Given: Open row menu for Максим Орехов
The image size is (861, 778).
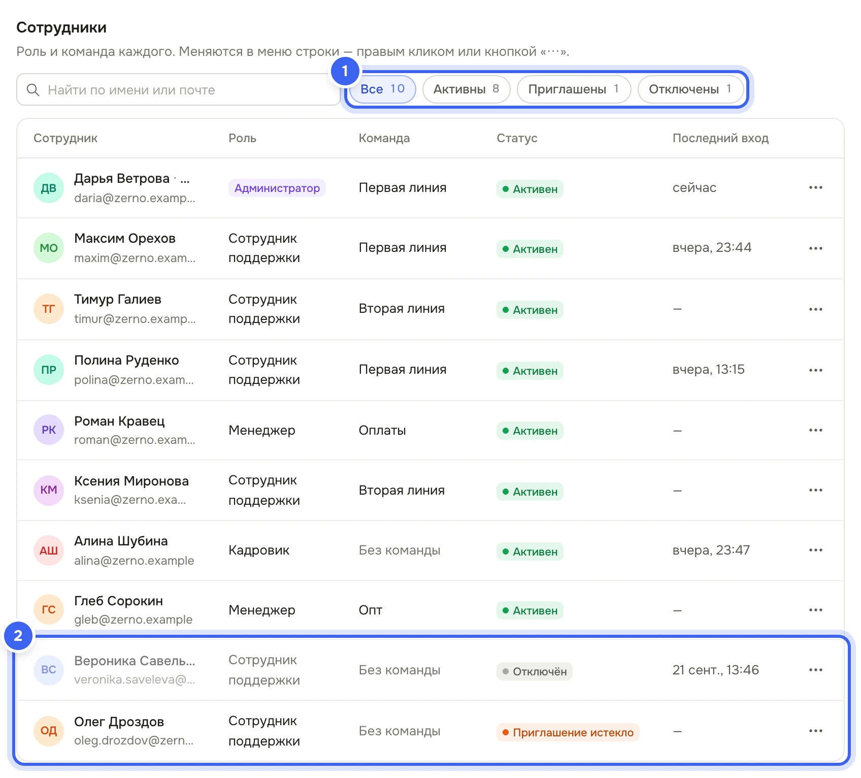Looking at the screenshot, I should (815, 248).
